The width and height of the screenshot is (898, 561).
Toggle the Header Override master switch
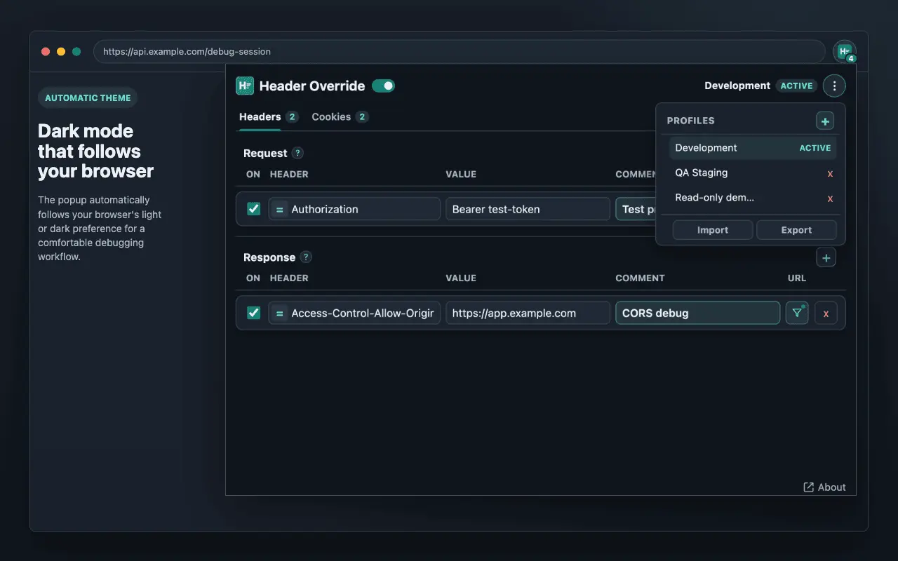383,86
